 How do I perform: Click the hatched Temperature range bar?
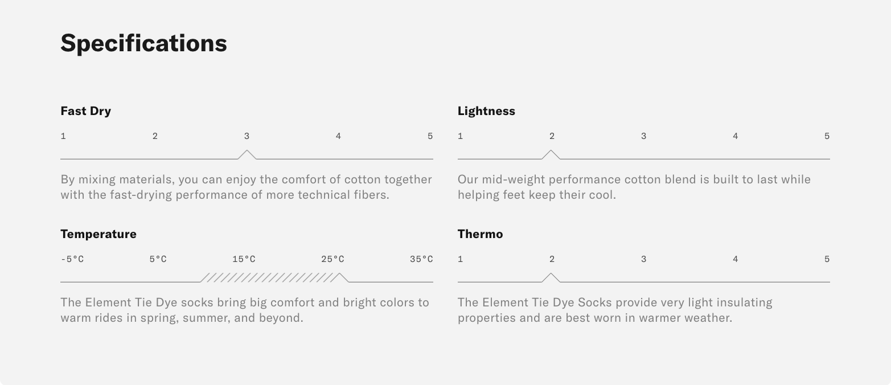270,277
